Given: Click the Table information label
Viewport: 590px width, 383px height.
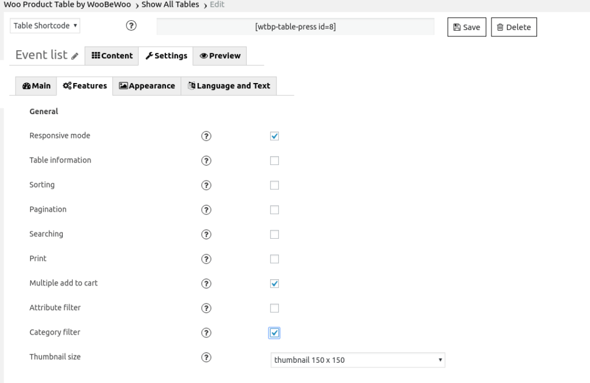Looking at the screenshot, I should click(60, 160).
